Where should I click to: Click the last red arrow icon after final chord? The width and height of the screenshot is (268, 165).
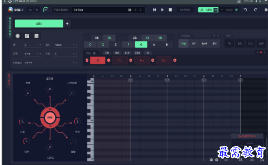(x=175, y=60)
